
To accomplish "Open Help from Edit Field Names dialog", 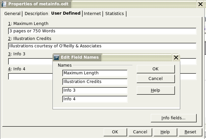I will pos(156,90).
